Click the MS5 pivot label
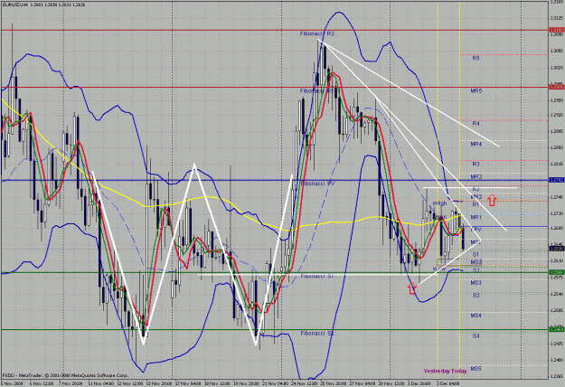The height and width of the screenshot is (387, 565). [x=476, y=369]
